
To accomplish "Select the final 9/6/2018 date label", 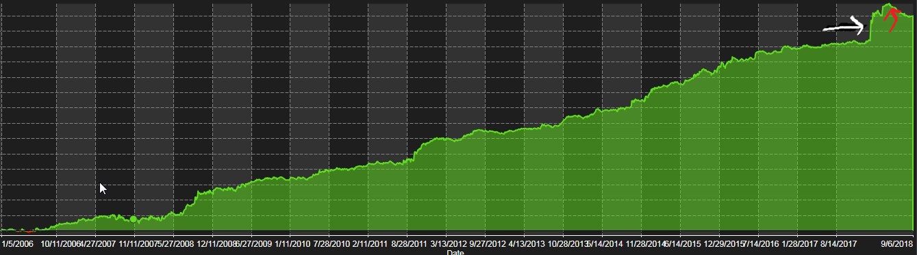I will [897, 243].
